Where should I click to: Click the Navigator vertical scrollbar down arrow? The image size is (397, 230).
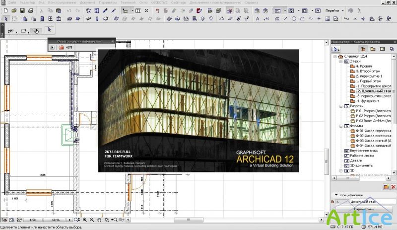(394, 173)
